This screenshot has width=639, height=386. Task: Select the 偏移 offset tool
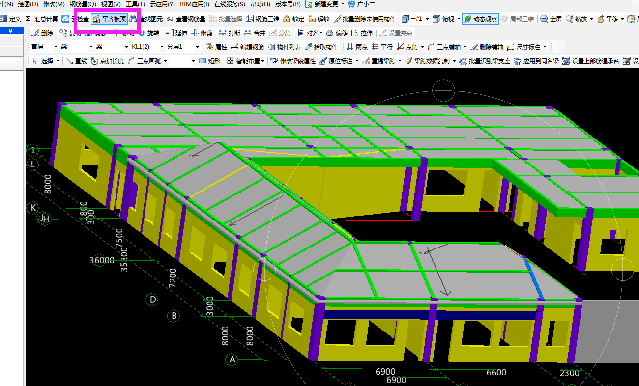(x=337, y=33)
